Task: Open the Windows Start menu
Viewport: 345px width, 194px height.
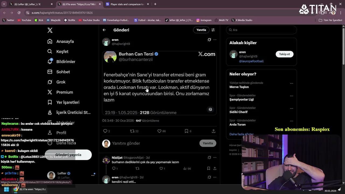Action: pyautogui.click(x=6, y=189)
